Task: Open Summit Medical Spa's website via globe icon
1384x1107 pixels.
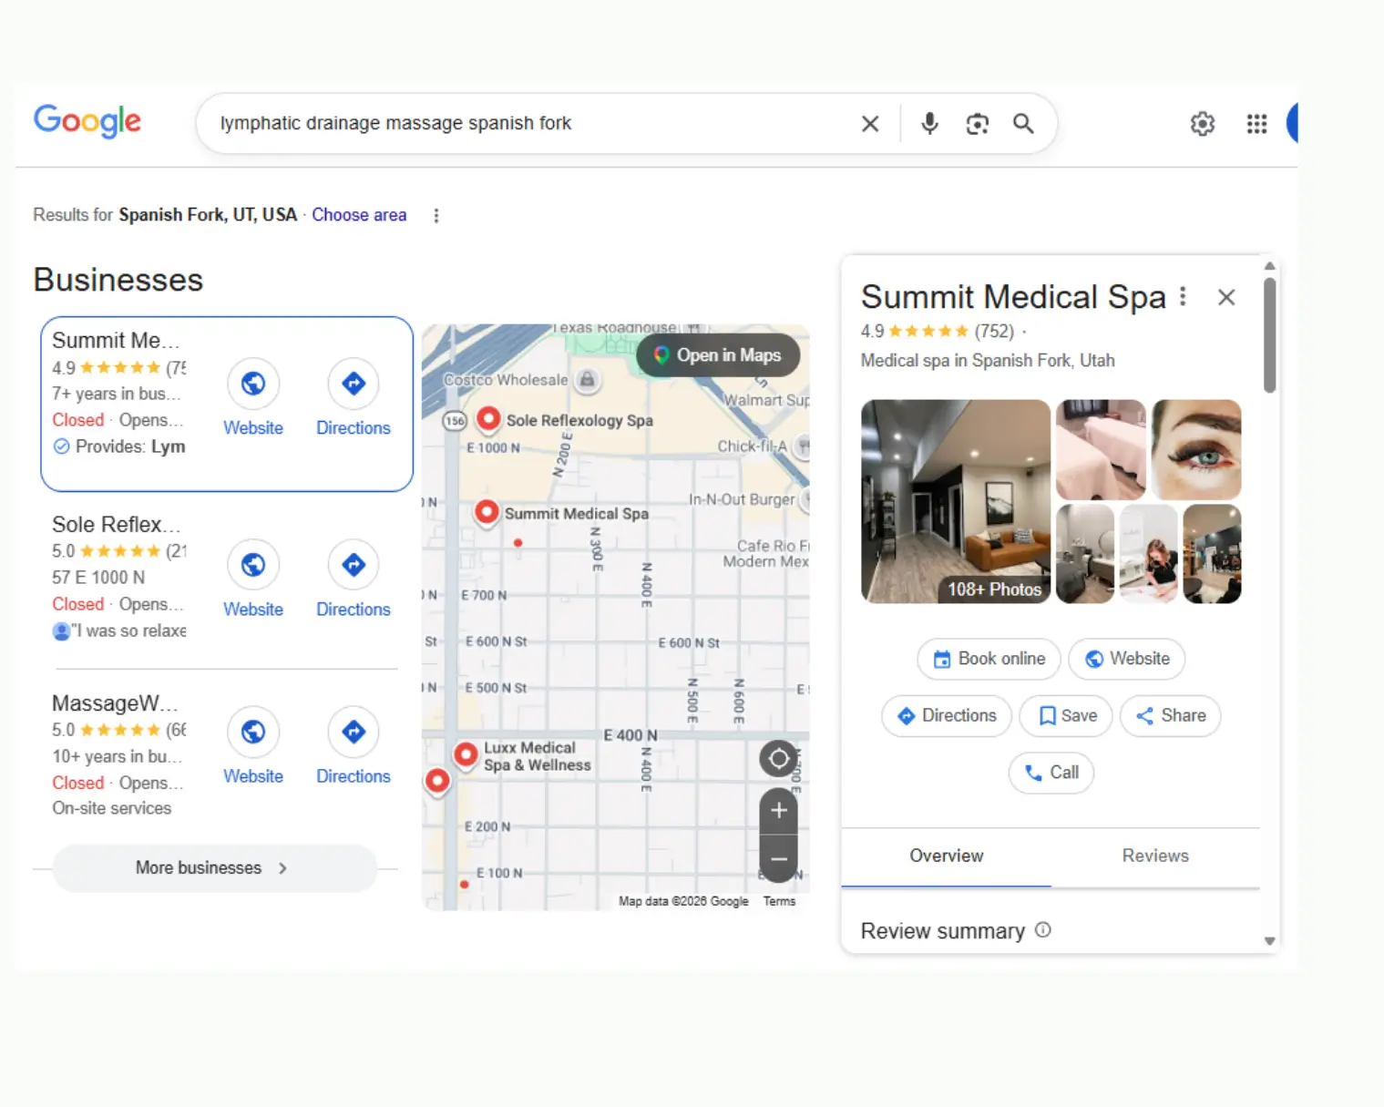Action: [253, 384]
